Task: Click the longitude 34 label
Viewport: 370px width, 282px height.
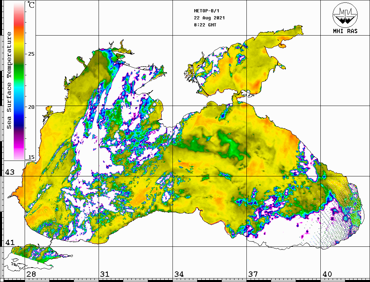Action: 179,274
